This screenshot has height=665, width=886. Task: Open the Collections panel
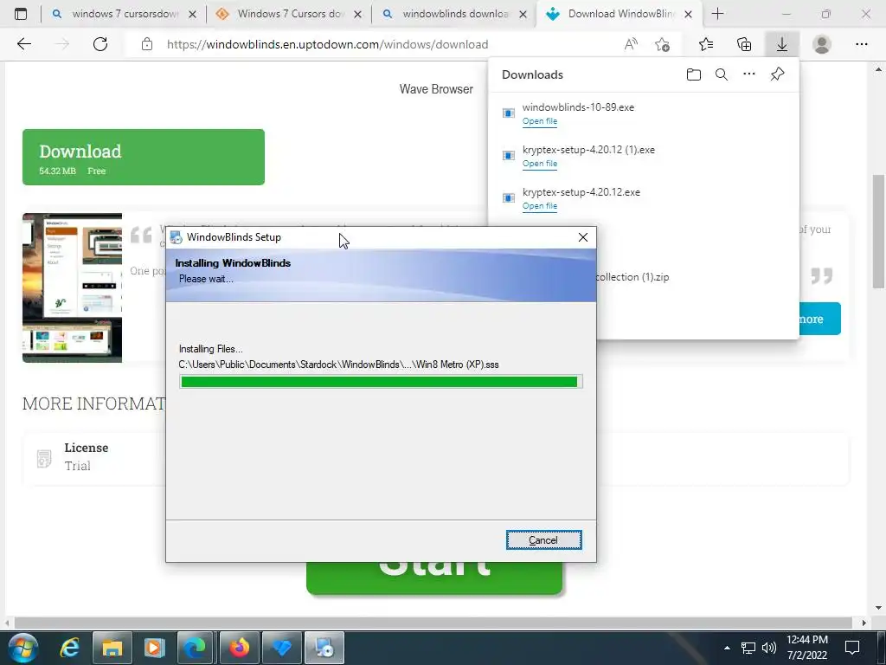[x=744, y=44]
